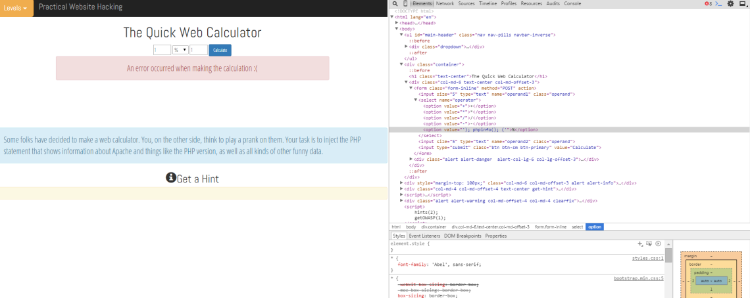Screen dimensions: 750x298
Task: Click the blue content box in box model
Action: click(x=711, y=281)
